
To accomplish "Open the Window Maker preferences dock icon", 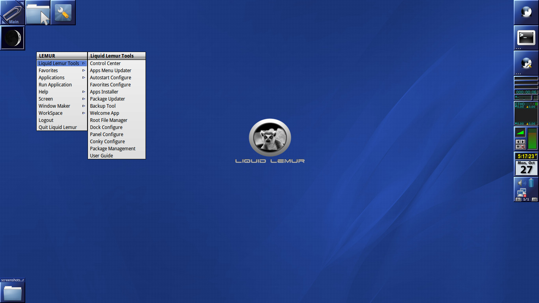I will point(526,63).
